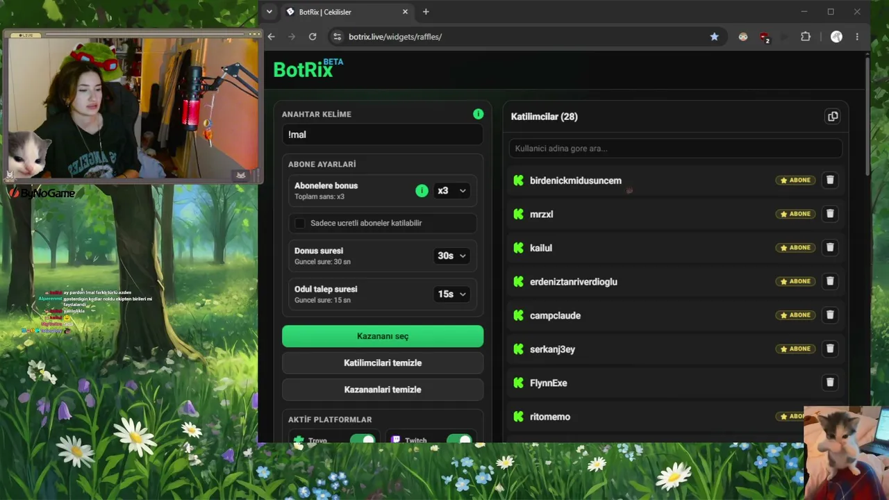Click the Kick platform icon next to mrzxl
The width and height of the screenshot is (889, 500).
pyautogui.click(x=518, y=214)
